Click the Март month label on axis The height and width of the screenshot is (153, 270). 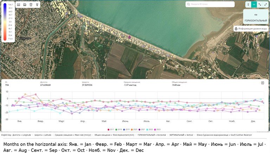[62, 121]
